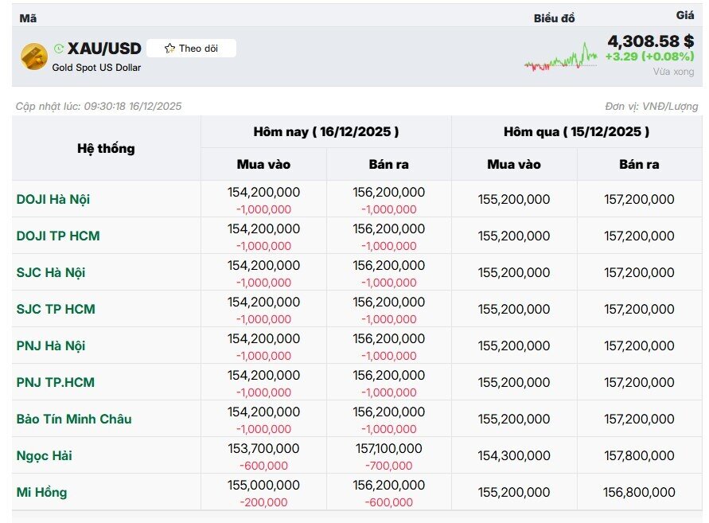Click the XAU/USD symbol title

[x=104, y=49]
